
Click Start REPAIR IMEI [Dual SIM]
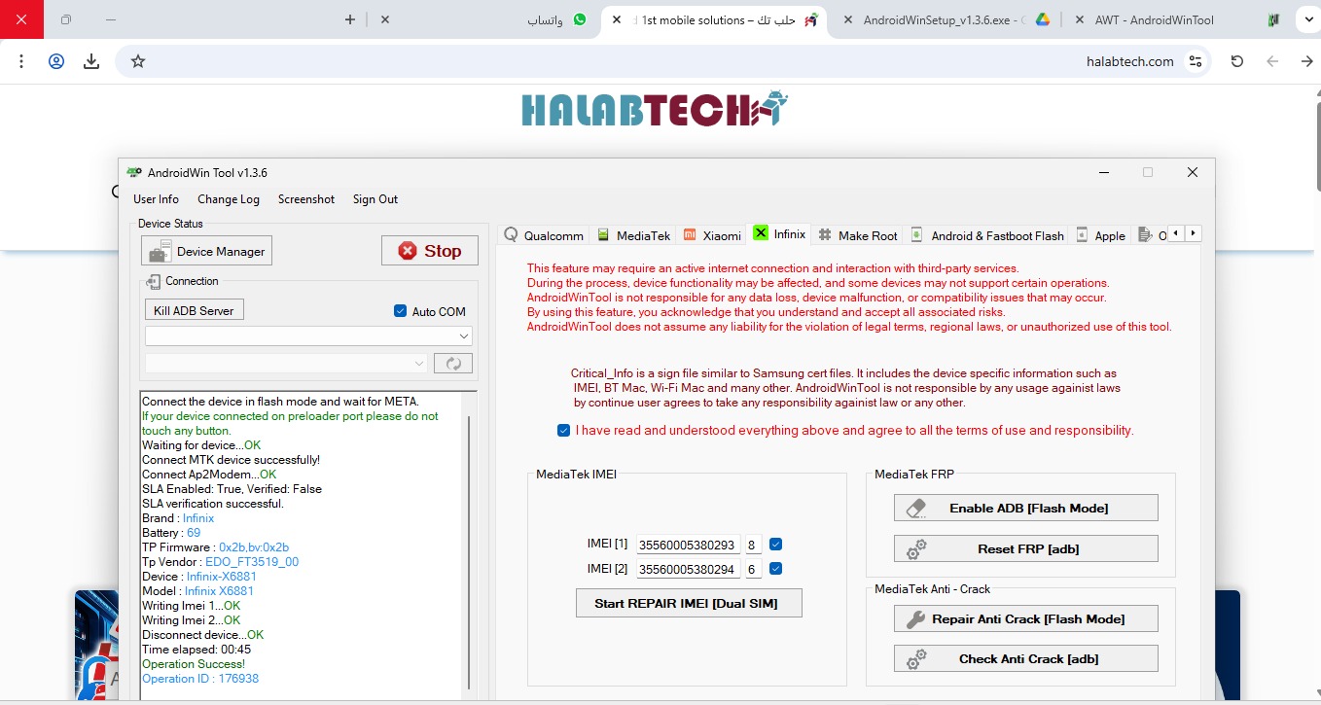pos(687,603)
